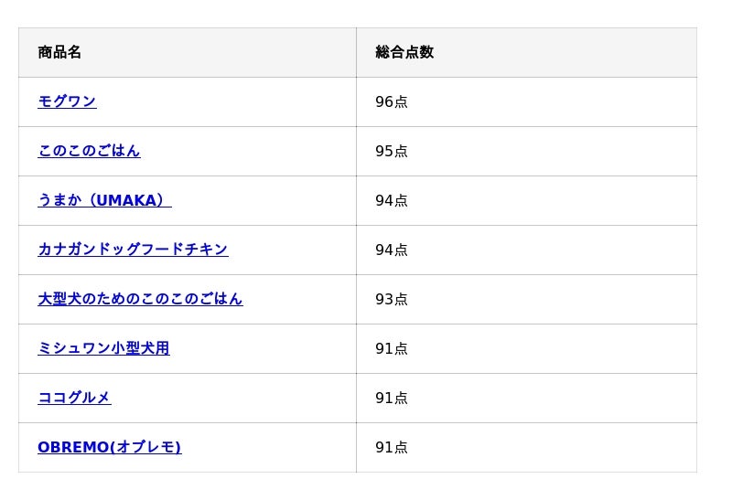This screenshot has width=732, height=500.
Task: Click the 総合点数 column header
Action: click(x=404, y=52)
